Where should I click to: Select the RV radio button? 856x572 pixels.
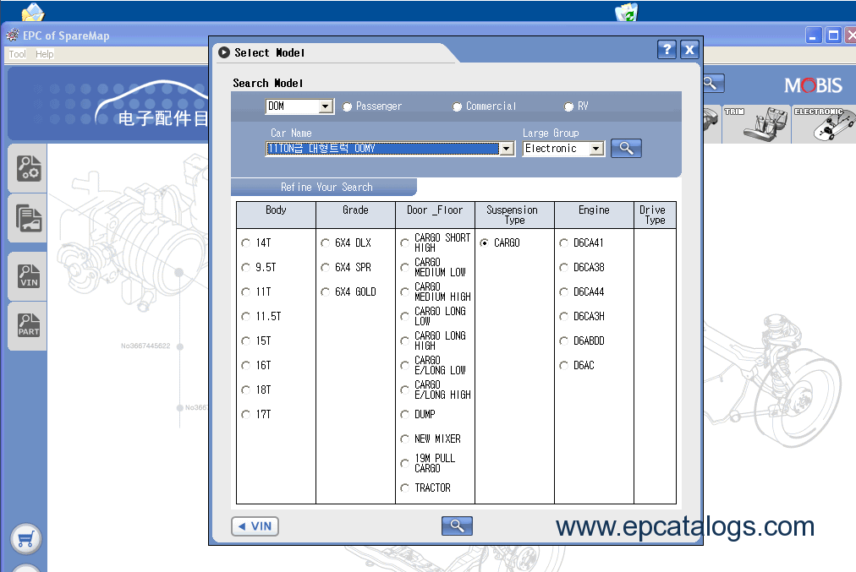(x=569, y=106)
